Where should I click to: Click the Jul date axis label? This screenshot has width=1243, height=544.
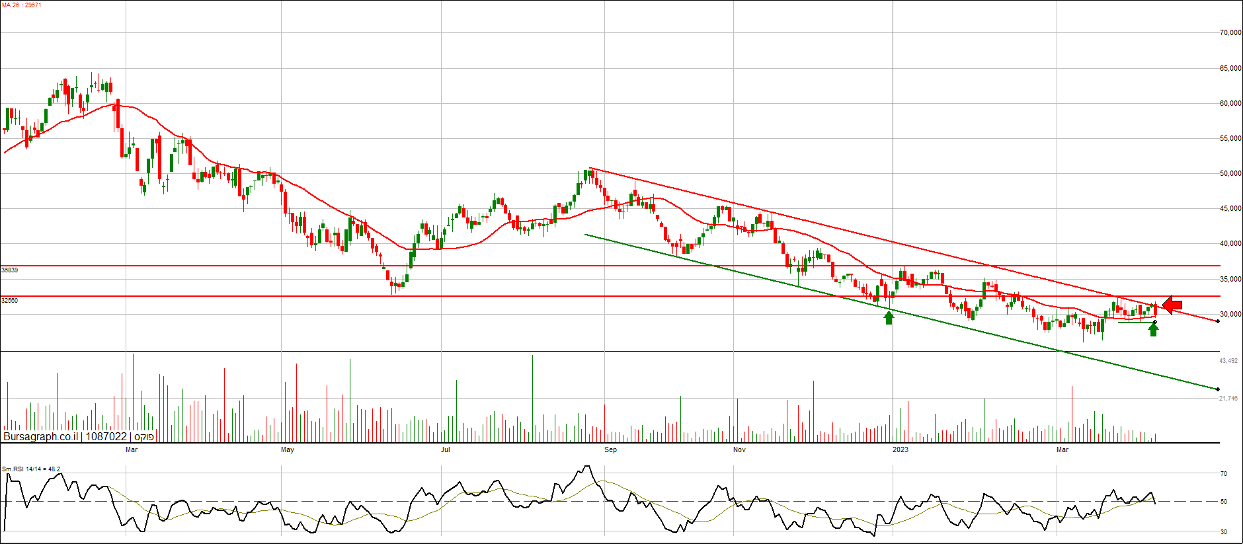pyautogui.click(x=446, y=449)
